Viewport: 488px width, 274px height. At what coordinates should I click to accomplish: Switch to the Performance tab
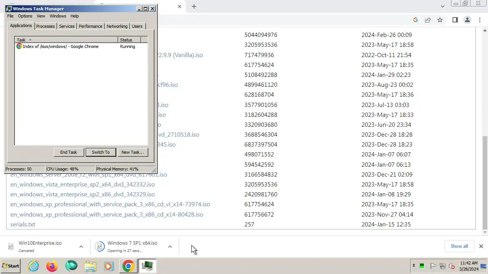91,26
